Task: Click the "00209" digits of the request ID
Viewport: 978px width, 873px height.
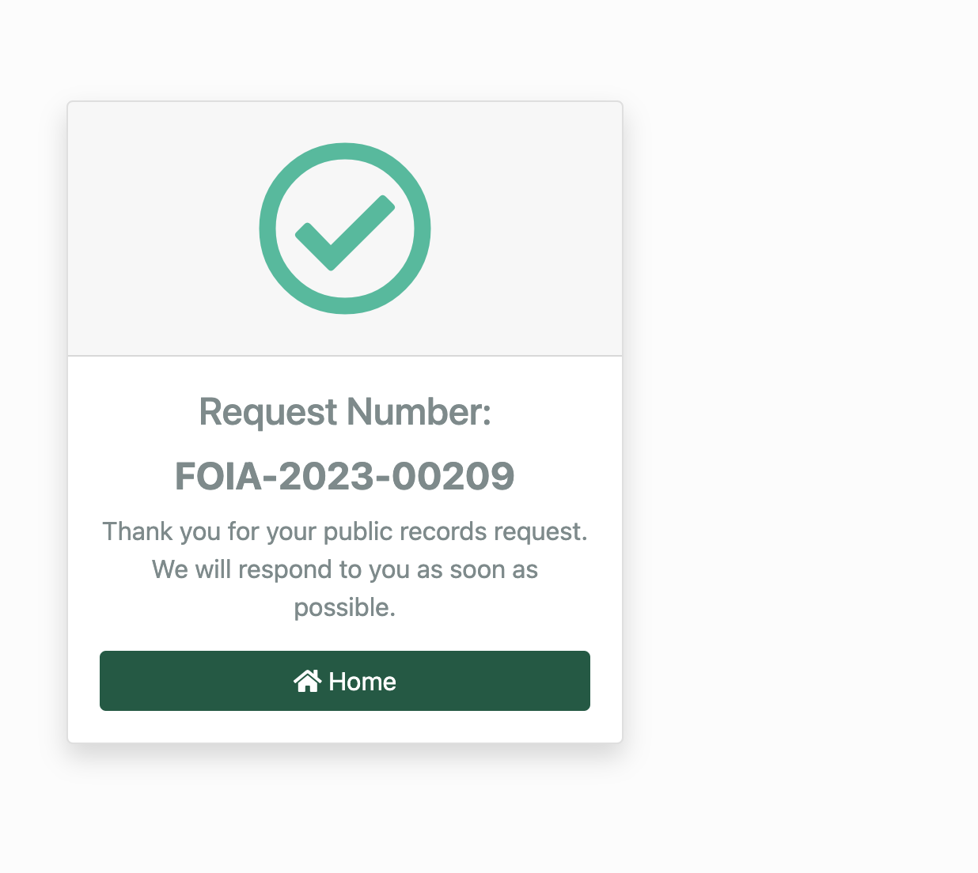Action: click(x=453, y=476)
